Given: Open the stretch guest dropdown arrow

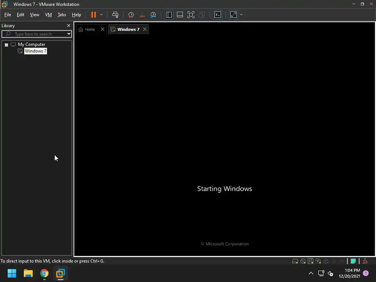Looking at the screenshot, I should tap(241, 15).
